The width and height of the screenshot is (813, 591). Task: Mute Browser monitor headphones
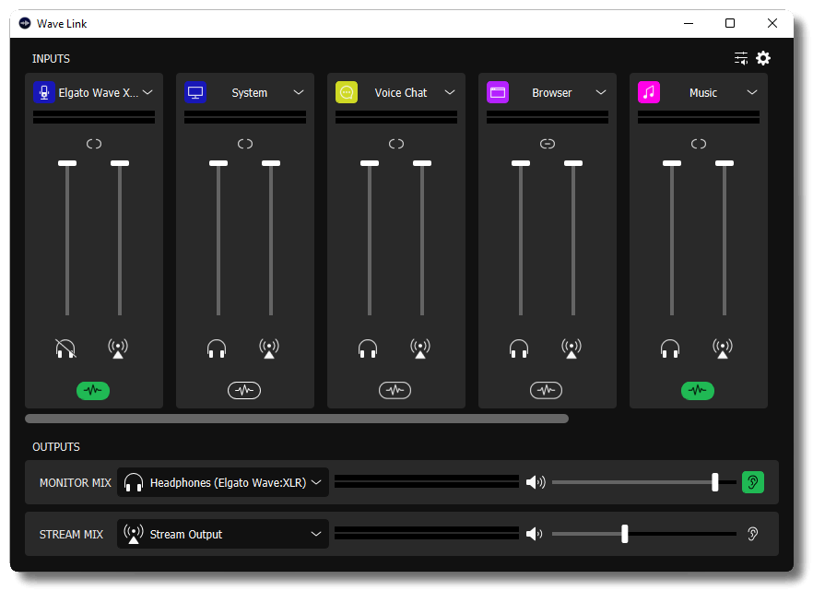point(519,349)
